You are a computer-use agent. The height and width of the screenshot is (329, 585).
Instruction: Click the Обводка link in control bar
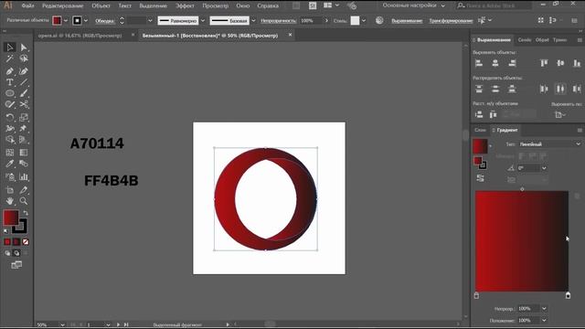(x=105, y=21)
